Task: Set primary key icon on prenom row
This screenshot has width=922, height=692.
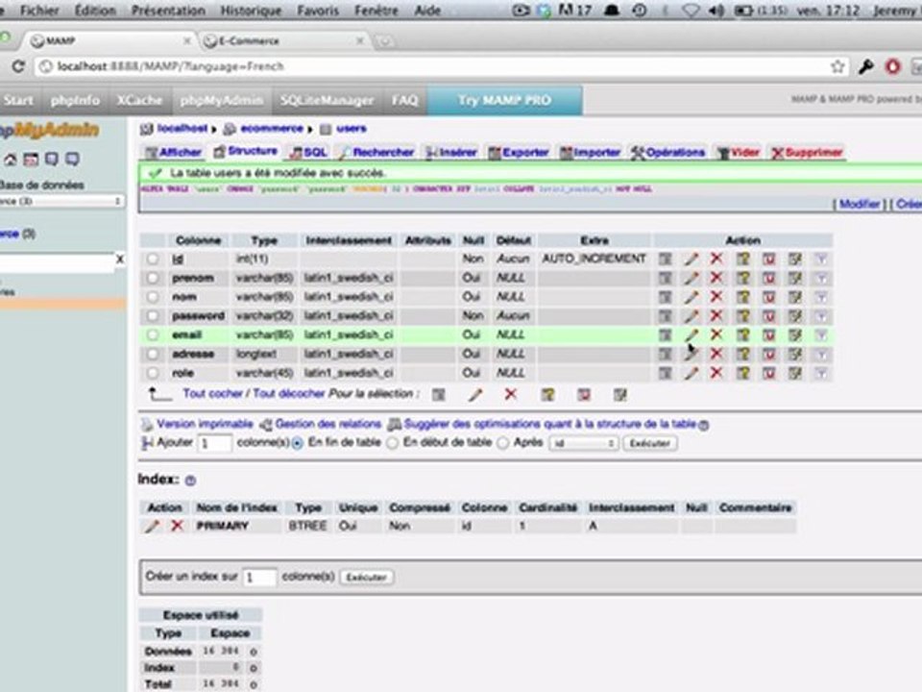Action: click(x=743, y=279)
